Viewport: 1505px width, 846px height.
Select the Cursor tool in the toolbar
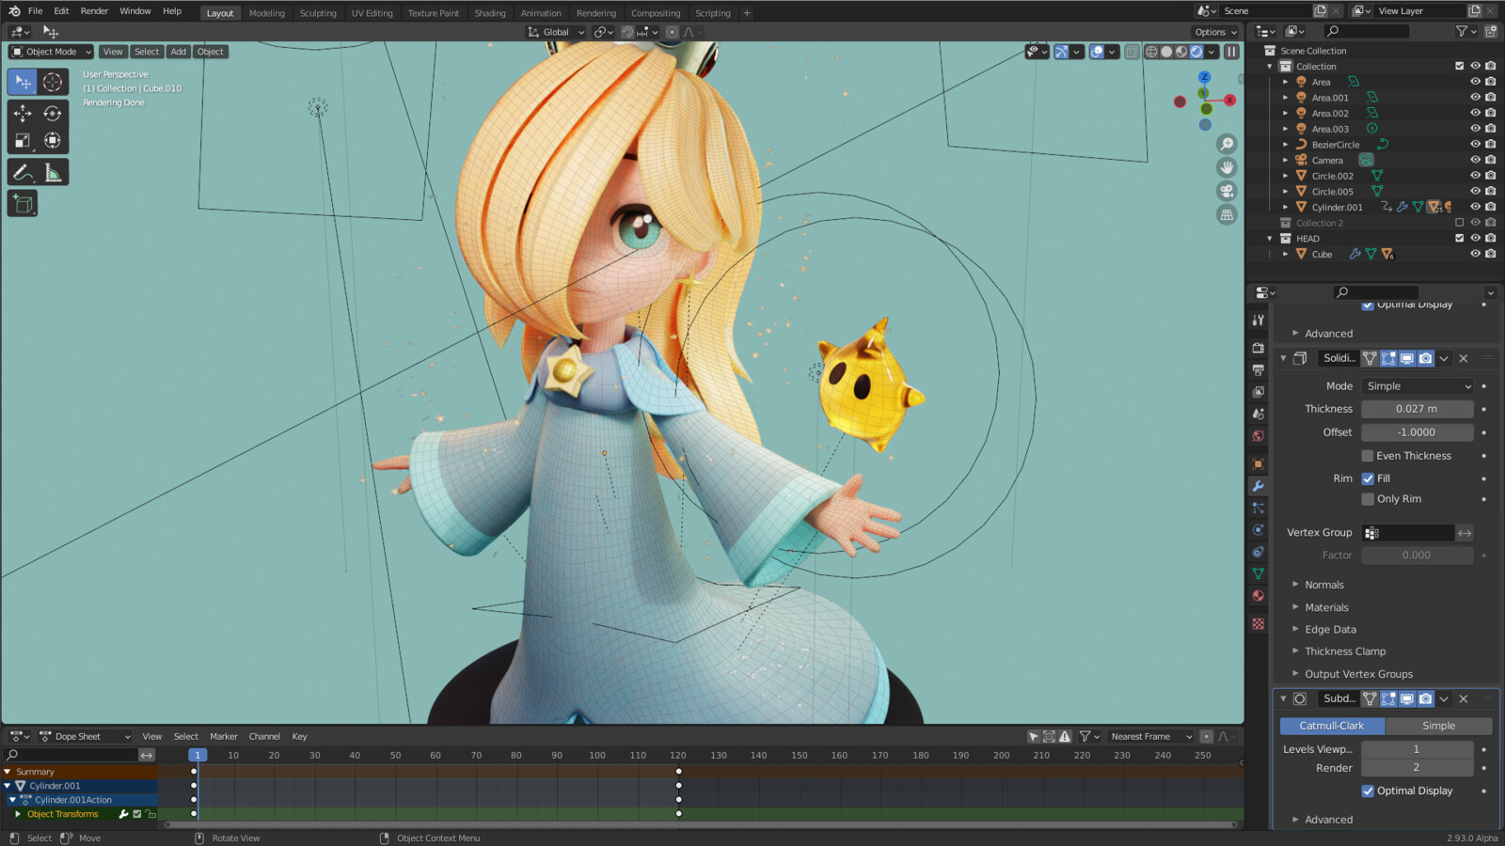pyautogui.click(x=53, y=82)
